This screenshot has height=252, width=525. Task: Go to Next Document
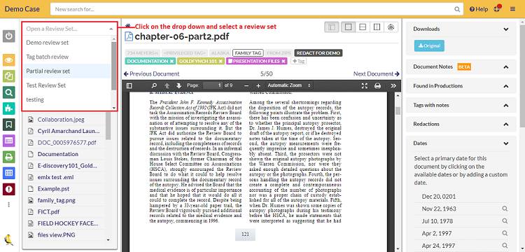377,74
